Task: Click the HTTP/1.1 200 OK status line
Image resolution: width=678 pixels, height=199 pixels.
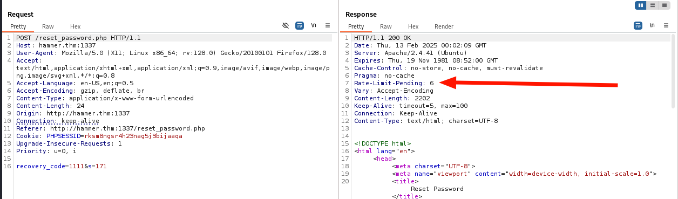Action: tap(382, 38)
